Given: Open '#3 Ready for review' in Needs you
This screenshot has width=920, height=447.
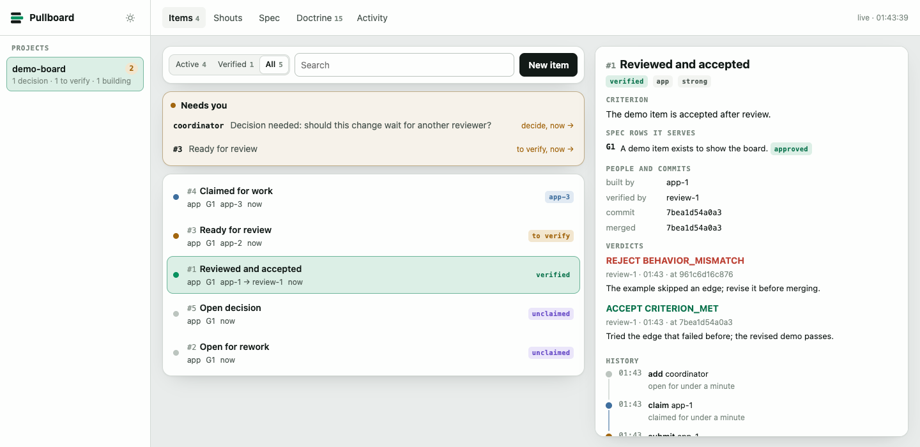Looking at the screenshot, I should click(373, 149).
